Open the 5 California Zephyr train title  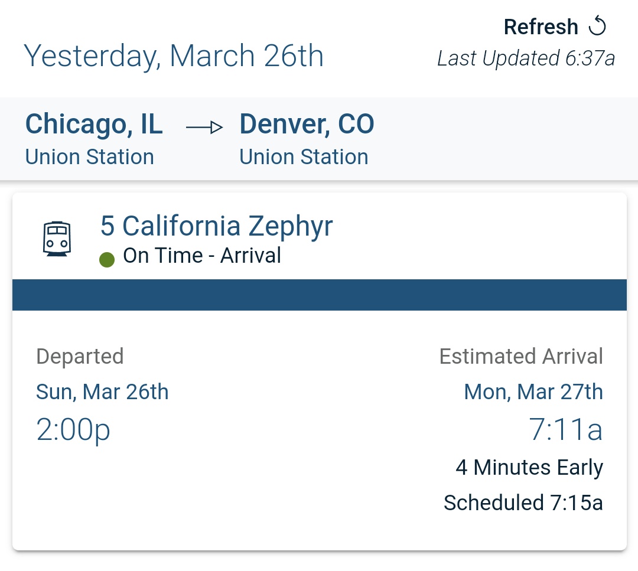[x=216, y=226]
